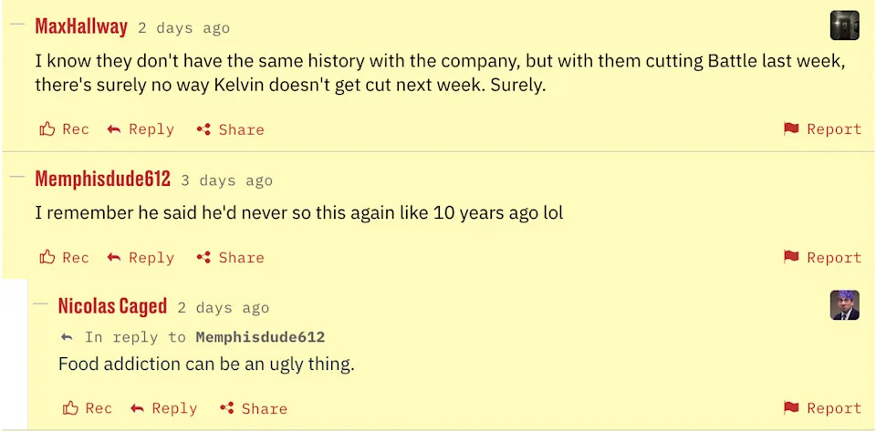Screen dimensions: 876x431
Task: Click the '3 days ago' timestamp on Memphisdude612's comment
Action: tap(226, 180)
